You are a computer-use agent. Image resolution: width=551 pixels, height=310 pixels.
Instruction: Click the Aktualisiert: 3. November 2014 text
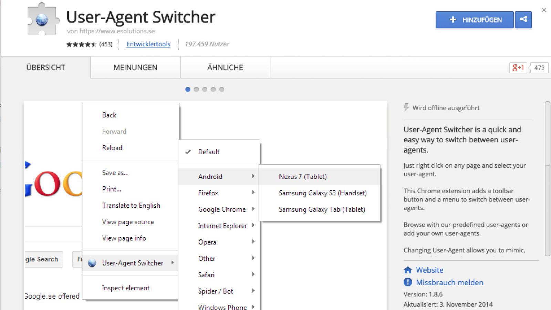click(x=448, y=304)
